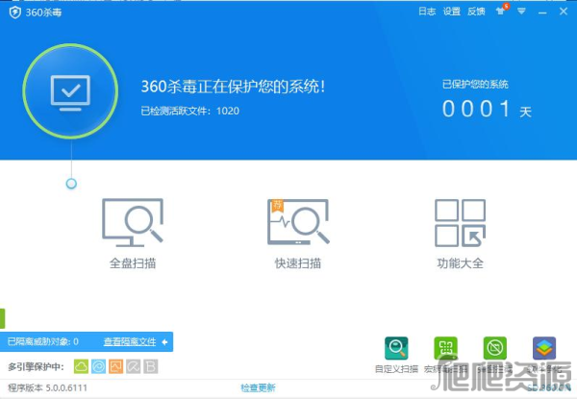577x399 pixels.
Task: Open the 日志 log menu
Action: tap(427, 12)
